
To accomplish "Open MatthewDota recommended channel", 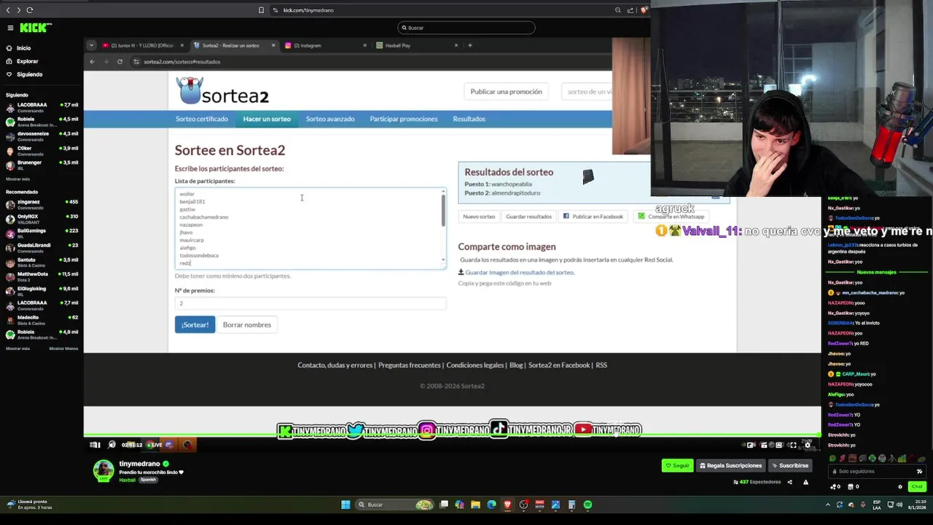I will coord(42,276).
